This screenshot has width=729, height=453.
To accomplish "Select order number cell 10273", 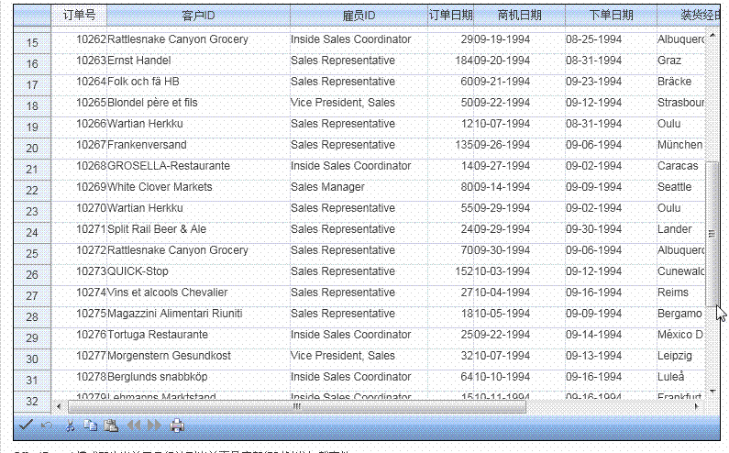I will tap(79, 271).
